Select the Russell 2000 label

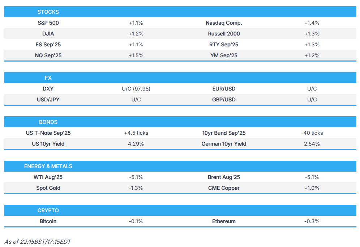click(224, 34)
